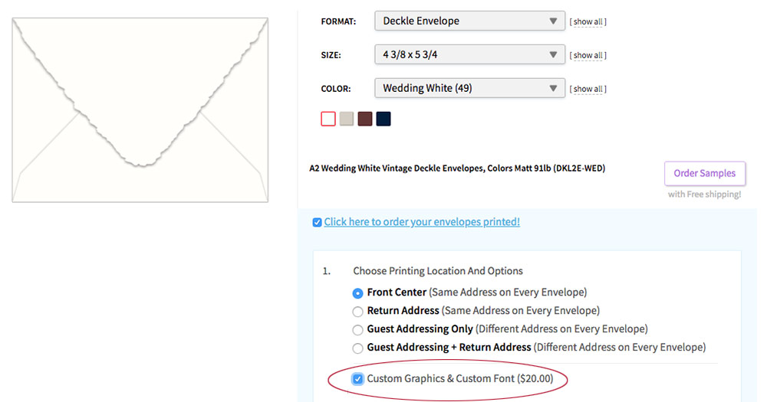Screen dimensions: 767x402
Task: Open the Format dropdown showing Deckle Envelope
Action: tap(469, 21)
